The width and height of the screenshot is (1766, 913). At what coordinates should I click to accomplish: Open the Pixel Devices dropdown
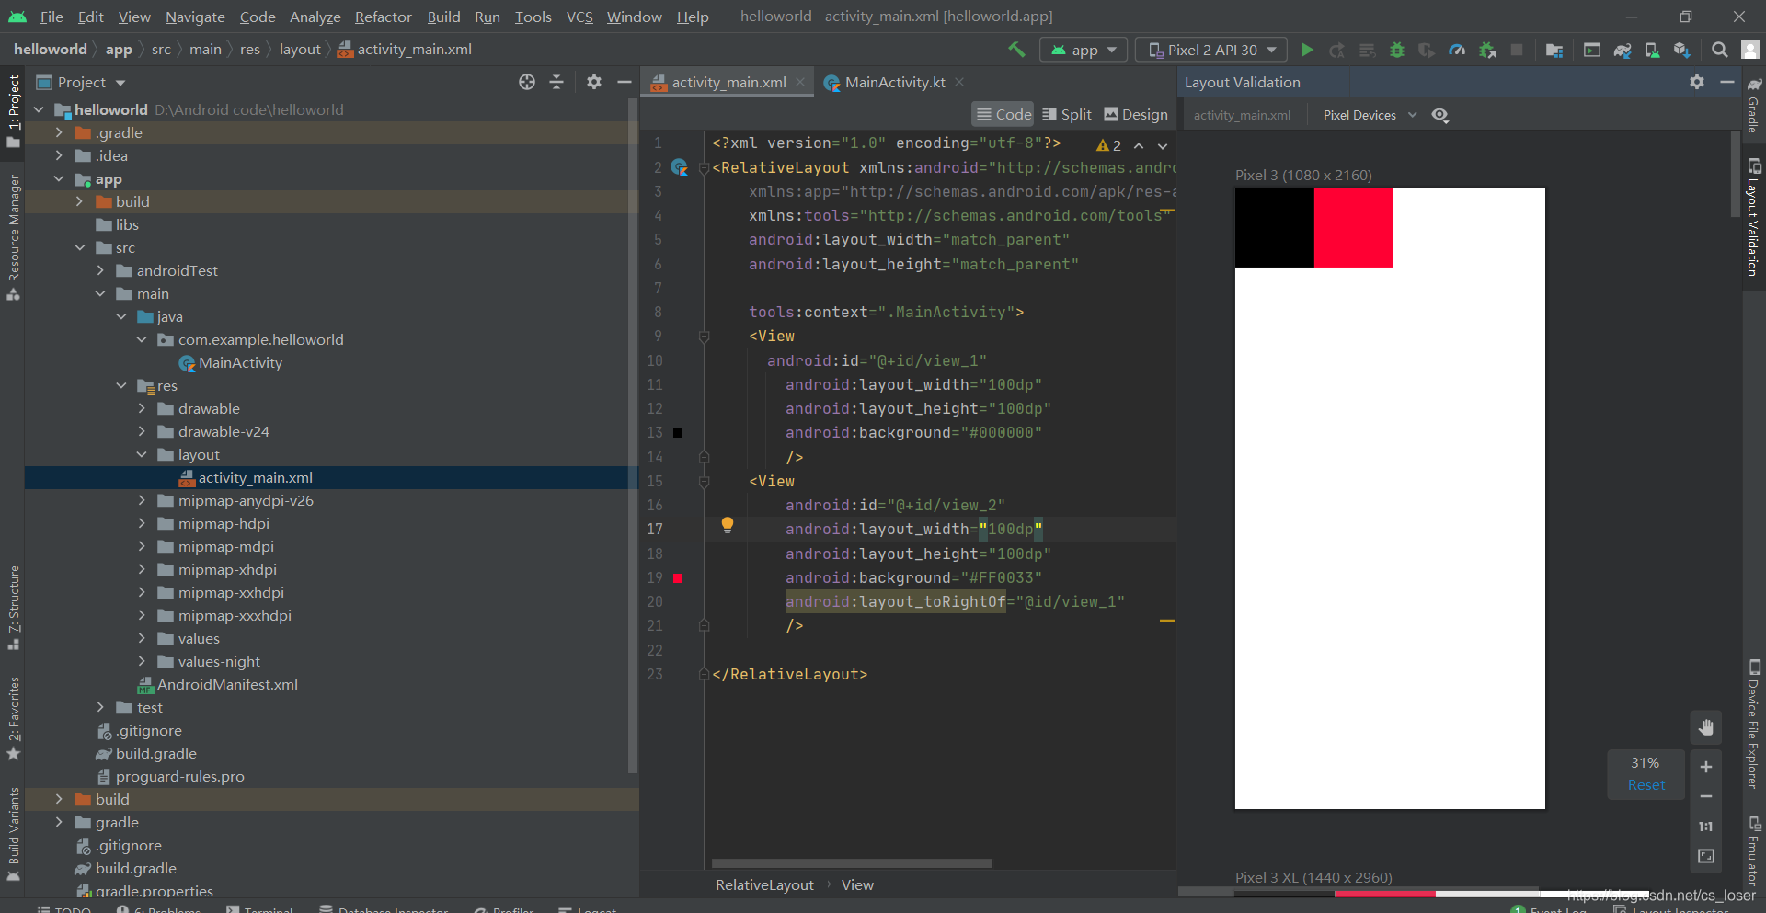point(1369,115)
